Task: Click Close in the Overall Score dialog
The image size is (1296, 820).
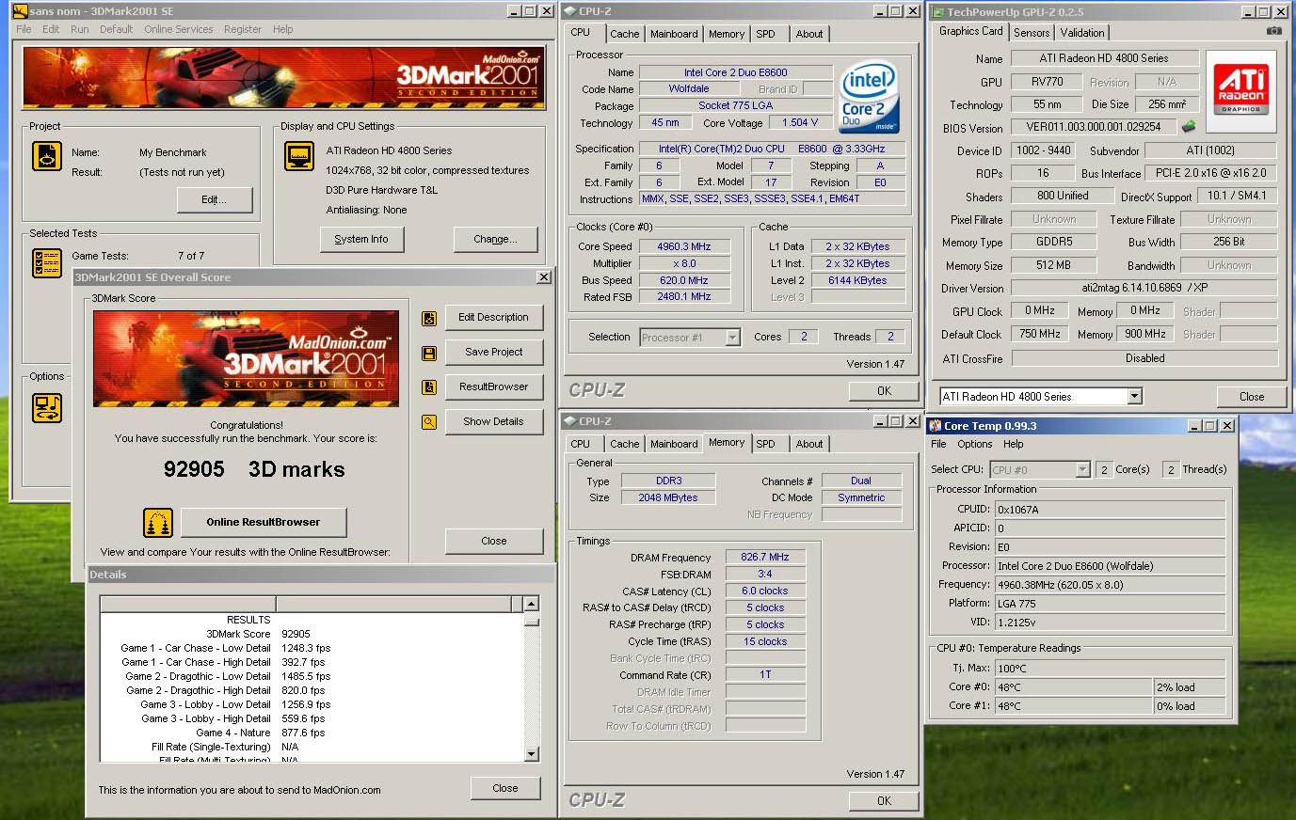Action: (x=494, y=542)
